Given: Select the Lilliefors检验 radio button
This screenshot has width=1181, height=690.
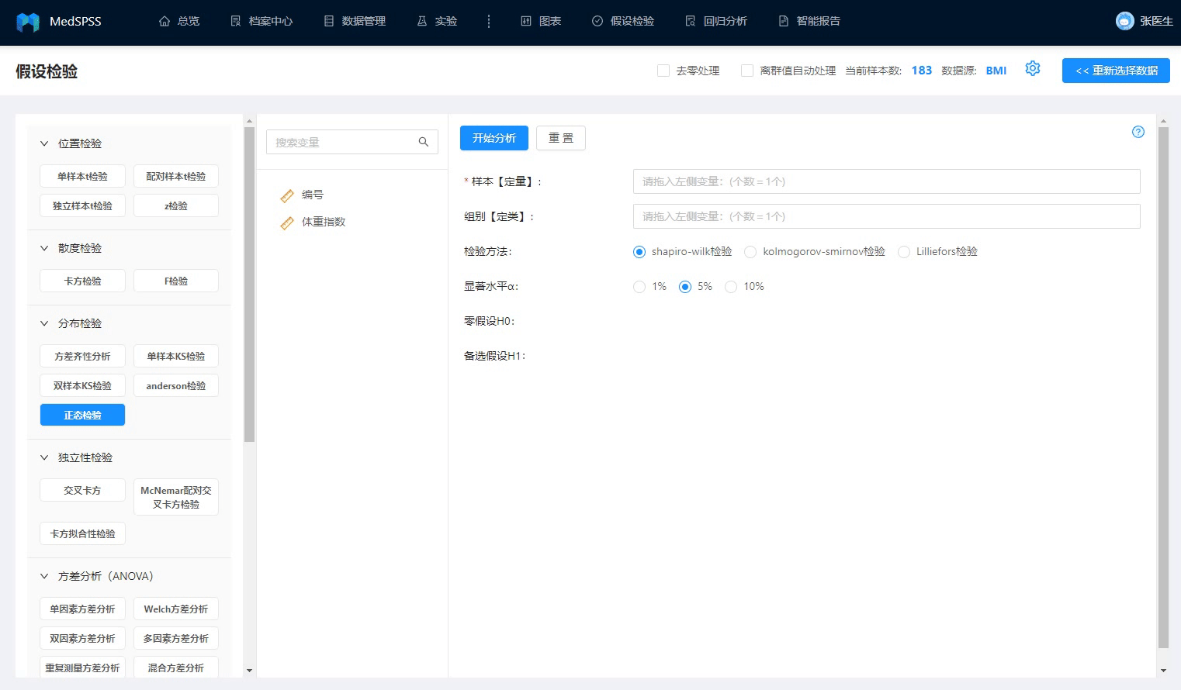Looking at the screenshot, I should 904,252.
